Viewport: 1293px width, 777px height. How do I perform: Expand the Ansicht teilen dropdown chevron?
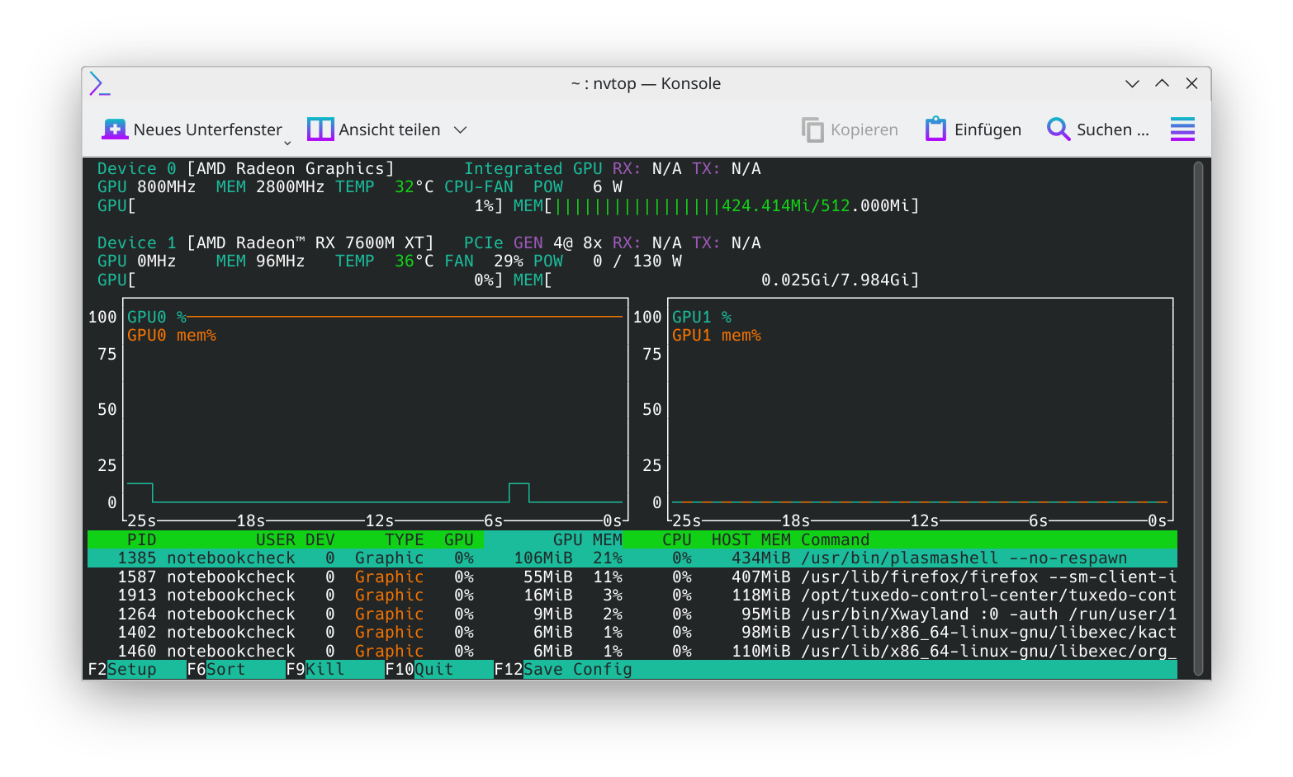[x=461, y=129]
